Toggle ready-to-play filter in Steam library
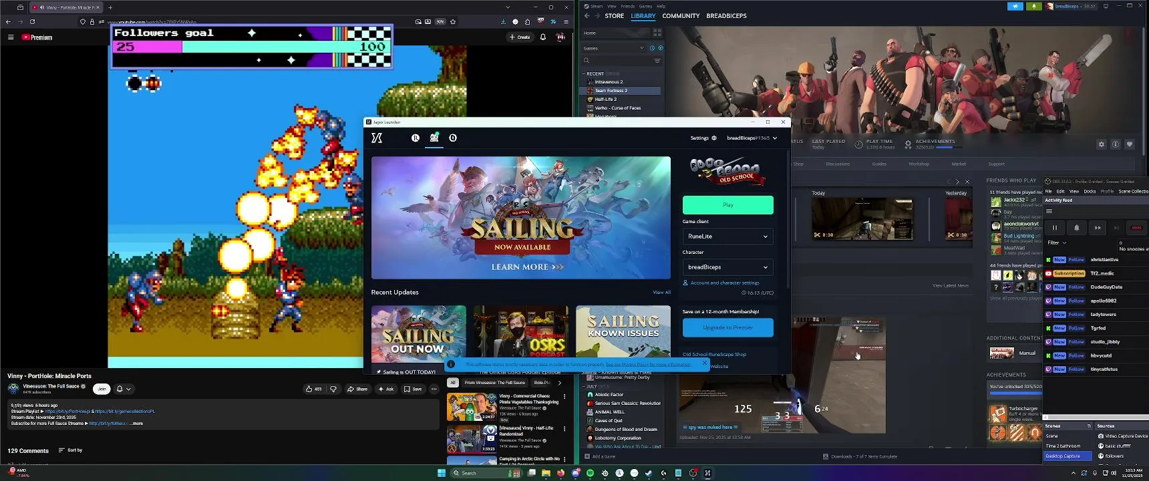 (661, 48)
